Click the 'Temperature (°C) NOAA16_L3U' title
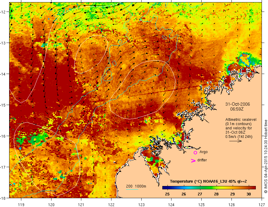Screen dimensions: 268x207 pos(208,181)
